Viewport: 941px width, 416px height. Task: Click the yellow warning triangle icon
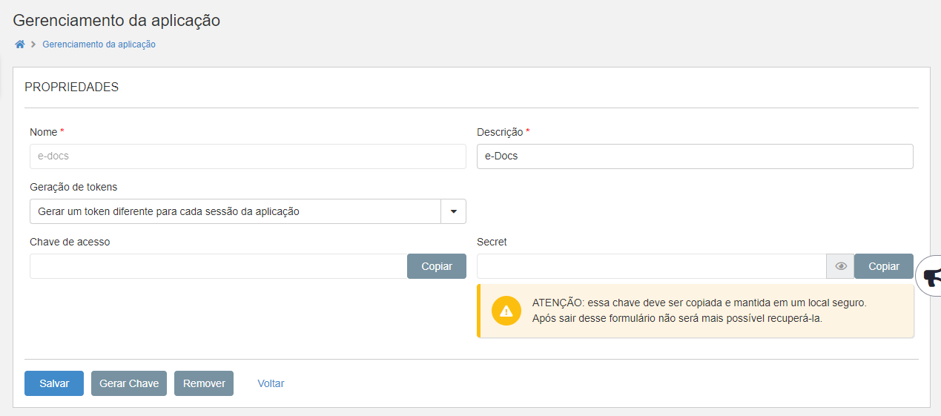point(506,311)
